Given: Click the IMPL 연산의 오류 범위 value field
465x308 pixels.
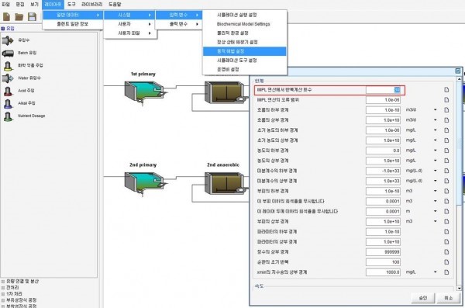Looking at the screenshot, I should (x=383, y=100).
